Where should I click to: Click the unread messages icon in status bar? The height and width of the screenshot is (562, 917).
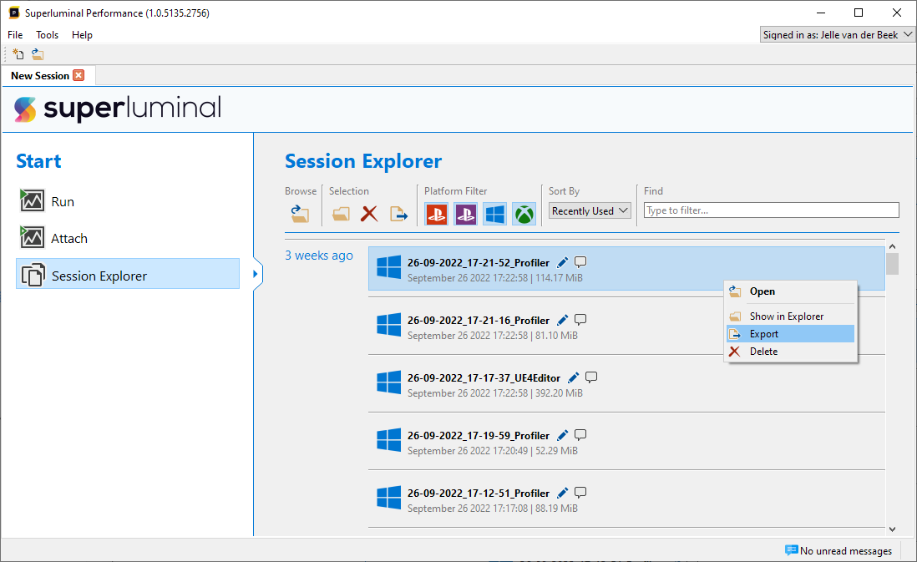coord(791,550)
